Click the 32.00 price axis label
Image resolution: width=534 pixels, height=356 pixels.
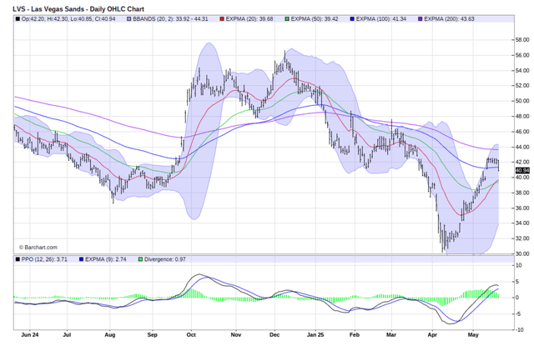coord(522,238)
